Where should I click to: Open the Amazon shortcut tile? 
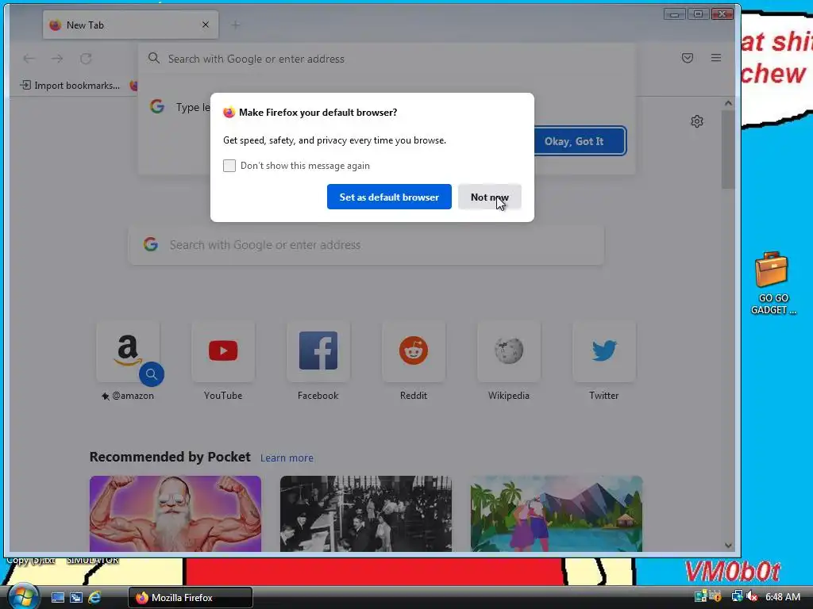tap(128, 351)
